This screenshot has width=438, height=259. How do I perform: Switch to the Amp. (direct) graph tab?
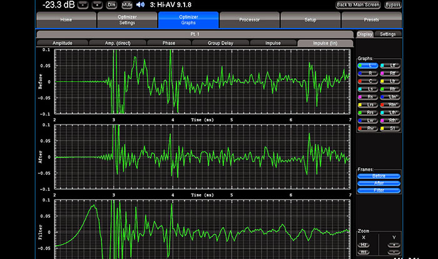[118, 43]
